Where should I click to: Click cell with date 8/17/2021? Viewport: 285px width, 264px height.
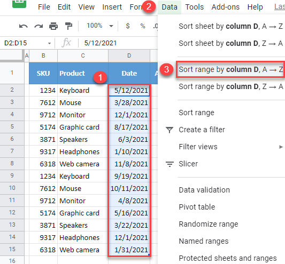pos(129,127)
